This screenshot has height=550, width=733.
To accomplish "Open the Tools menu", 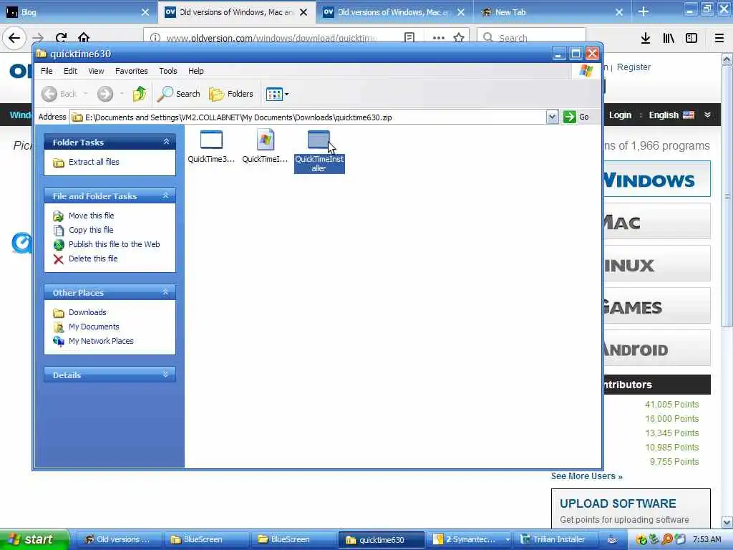I will [168, 71].
